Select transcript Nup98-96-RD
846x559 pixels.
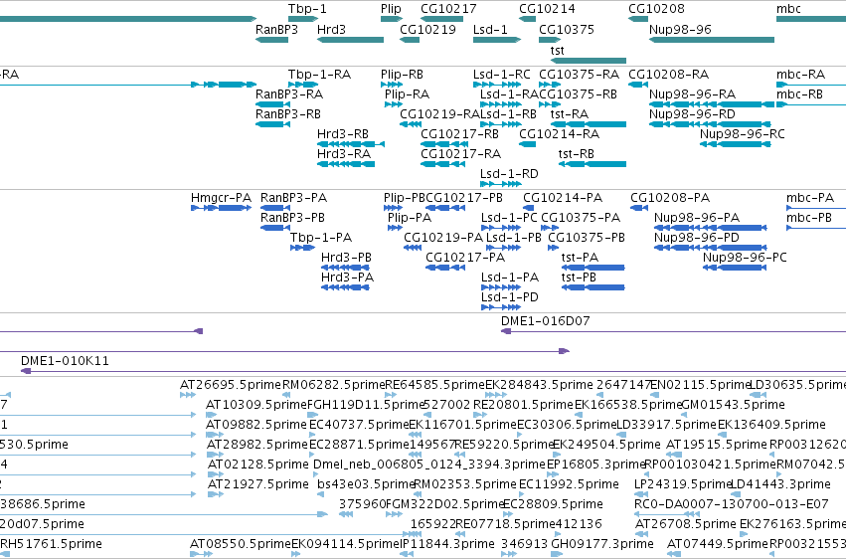point(710,124)
